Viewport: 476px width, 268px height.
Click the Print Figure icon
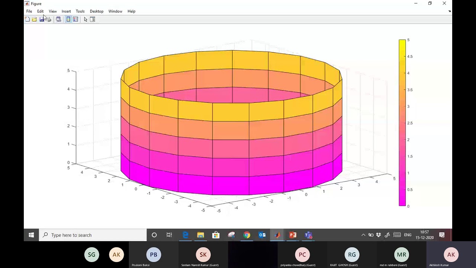pos(48,19)
